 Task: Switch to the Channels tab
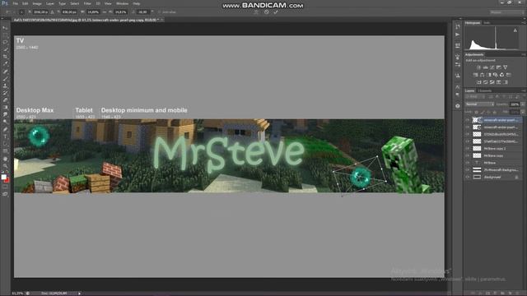(484, 90)
